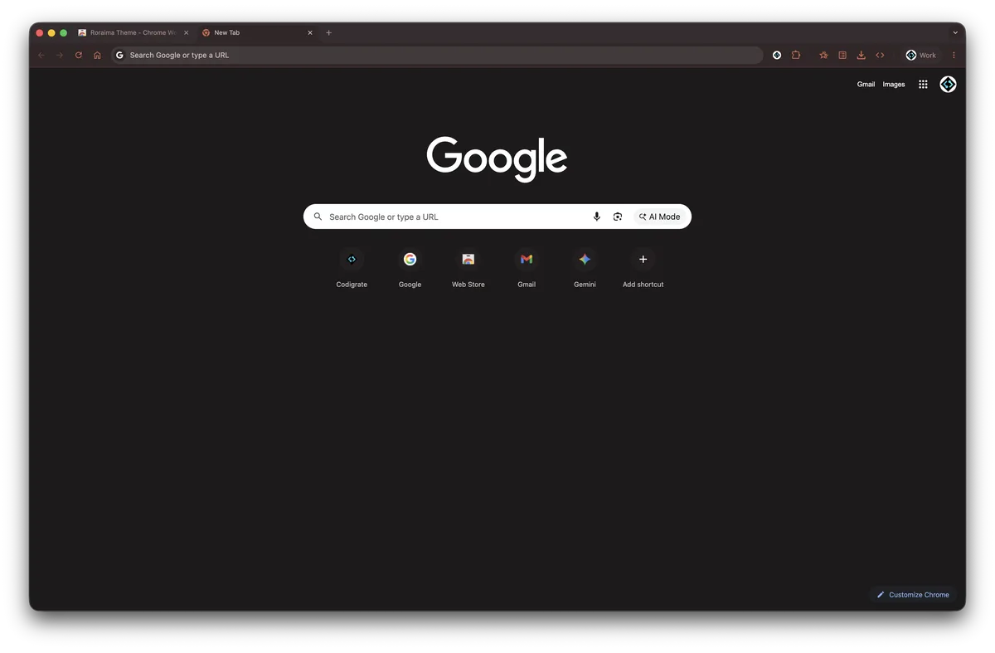Close the Roraima Theme tab

tap(186, 33)
